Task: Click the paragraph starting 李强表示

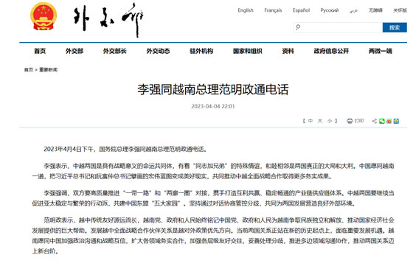Action: click(213, 171)
